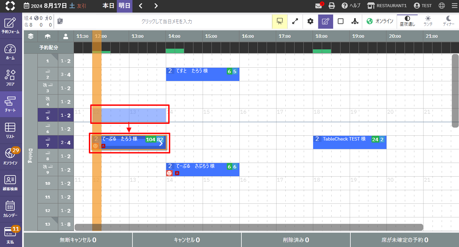This screenshot has width=459, height=247.
Task: Click arrow on てーぶる たろう reservation
Action: [x=161, y=143]
